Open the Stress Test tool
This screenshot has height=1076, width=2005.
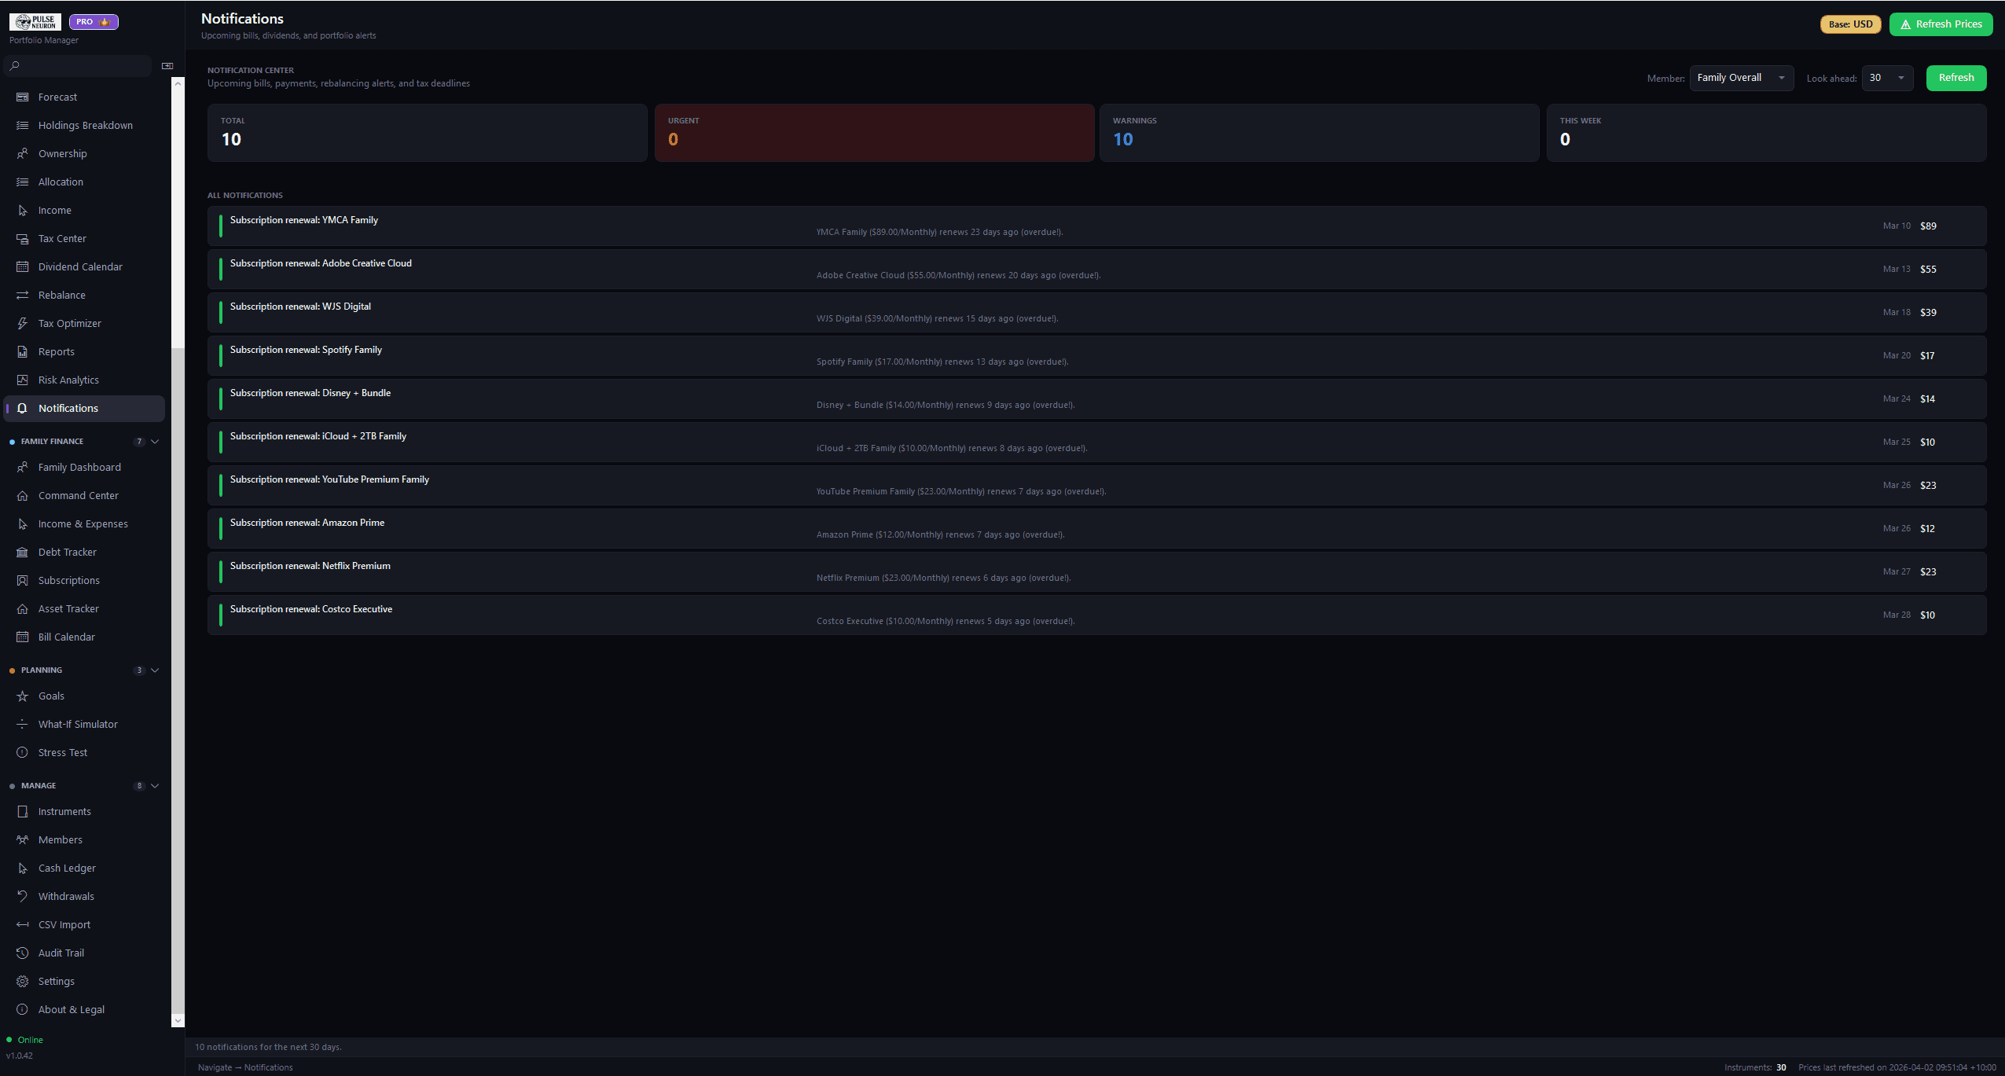(x=62, y=752)
